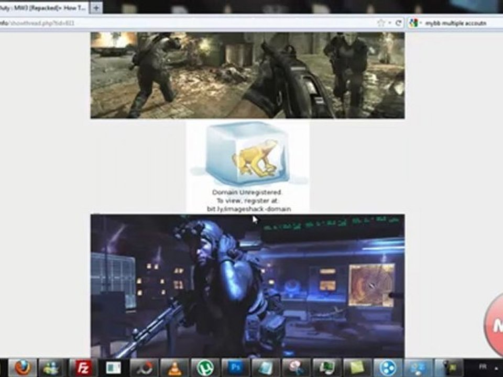Open the green Sticky Notes icon in taskbar
The image size is (503, 377).
click(357, 368)
